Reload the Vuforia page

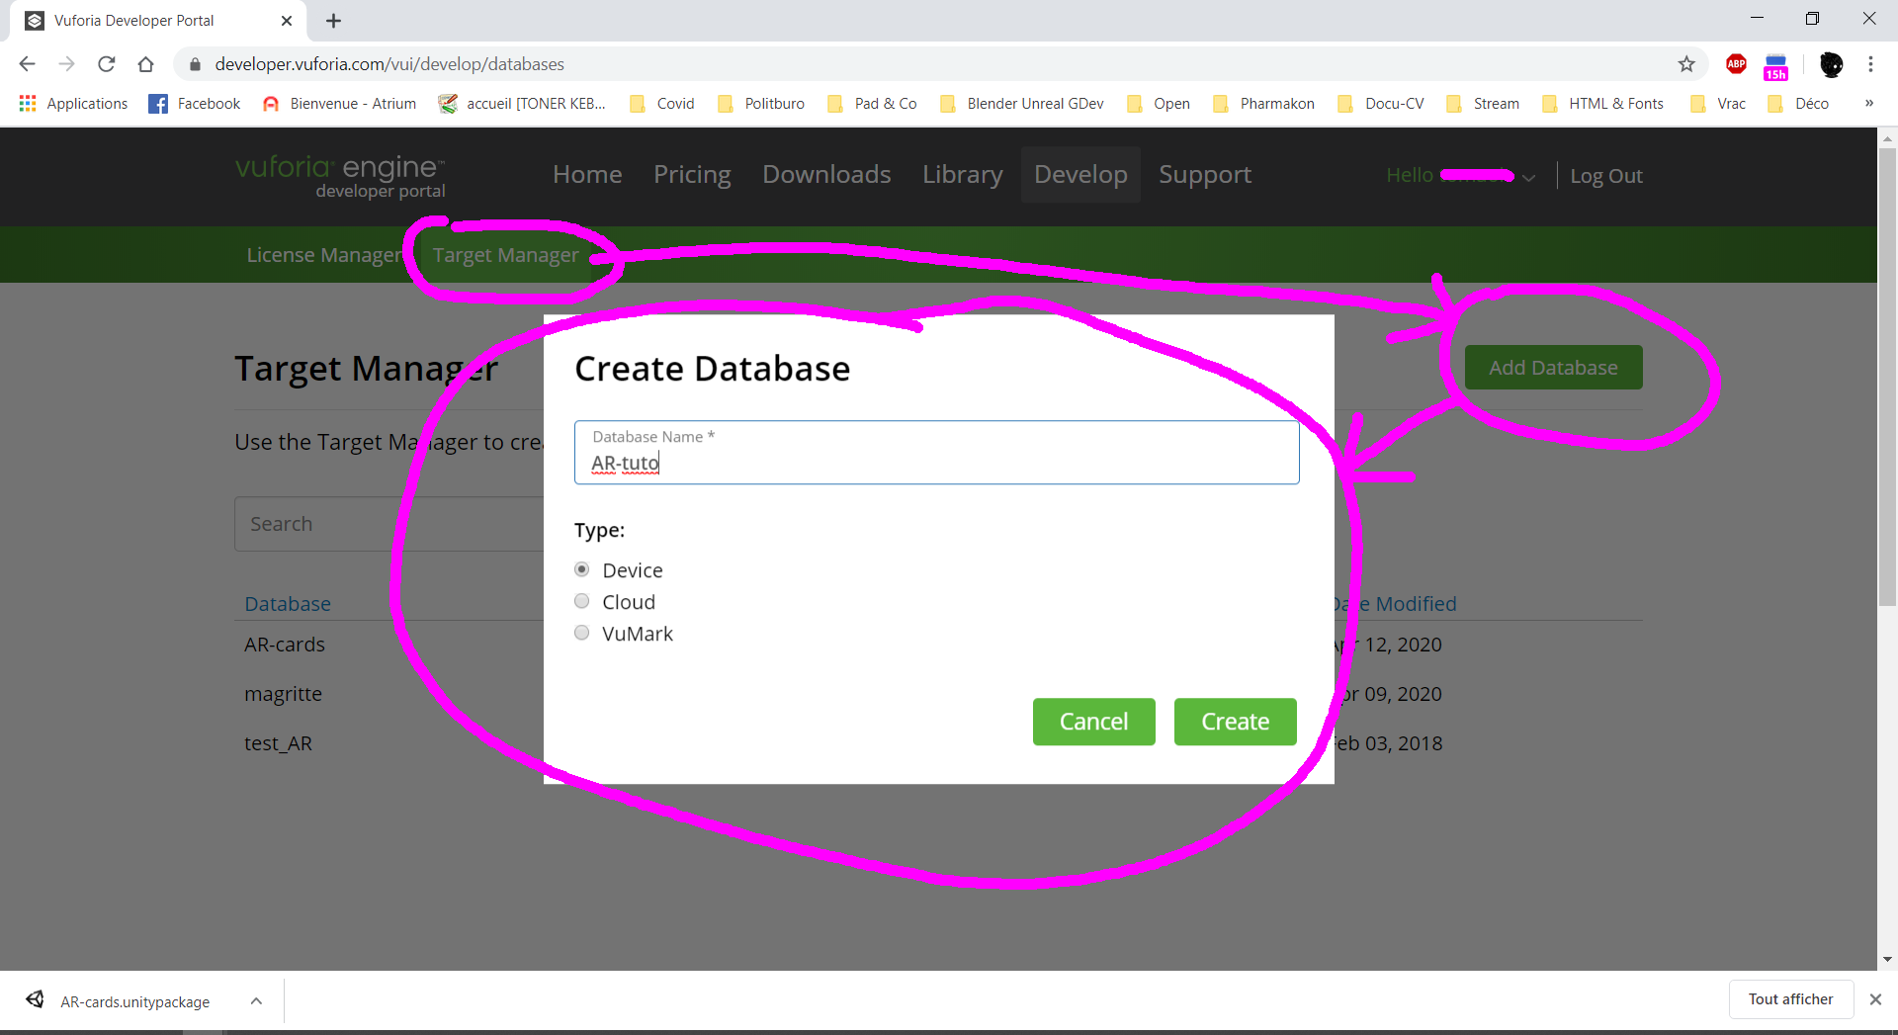coord(107,64)
